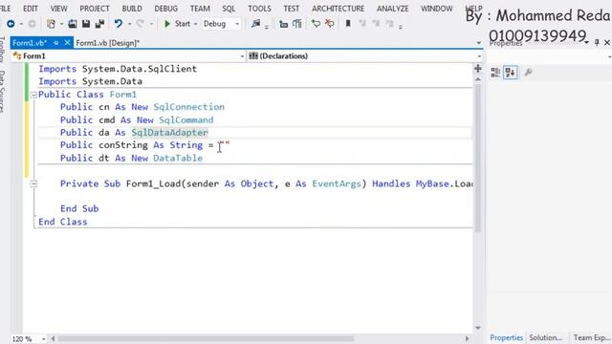
Task: Click the New Project toolbar icon
Action: pyautogui.click(x=51, y=24)
